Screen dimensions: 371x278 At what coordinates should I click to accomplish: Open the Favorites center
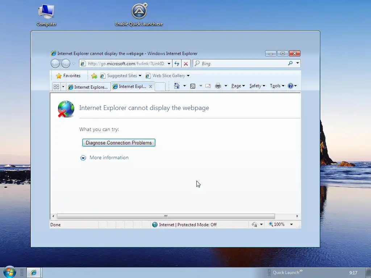(68, 76)
